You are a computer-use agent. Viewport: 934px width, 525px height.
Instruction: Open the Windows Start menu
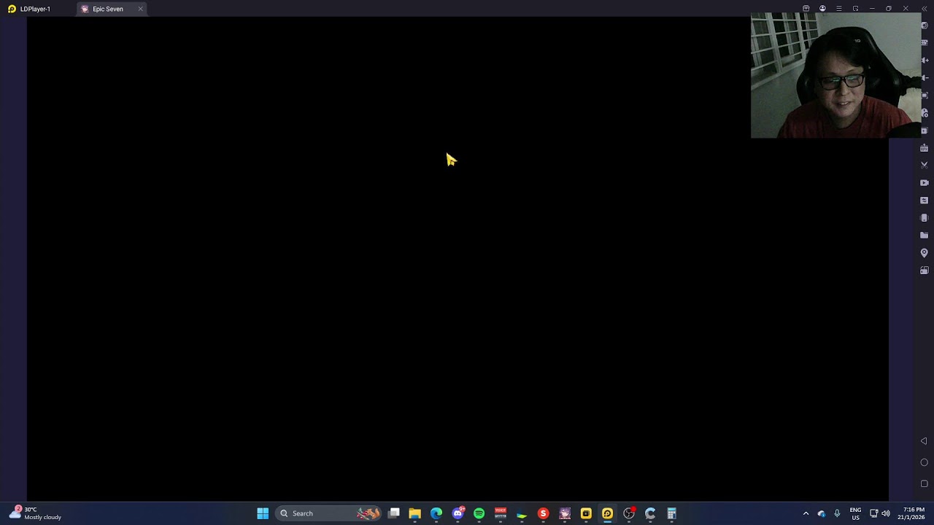click(x=263, y=513)
